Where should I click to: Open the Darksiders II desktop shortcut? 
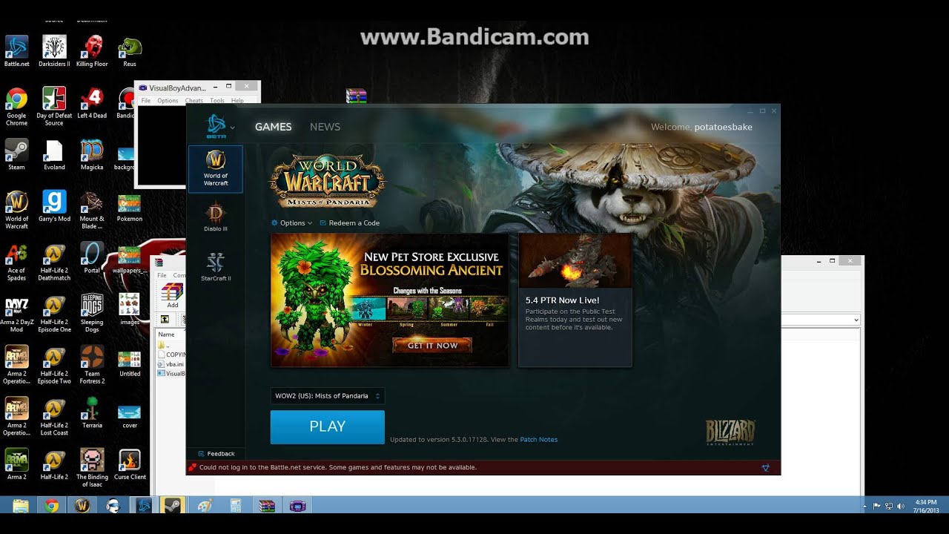(54, 51)
